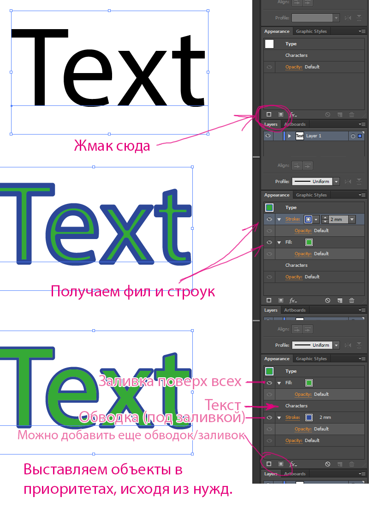
Task: Click Opacity link under Stroke in Fill-first panel
Action: tap(303, 429)
